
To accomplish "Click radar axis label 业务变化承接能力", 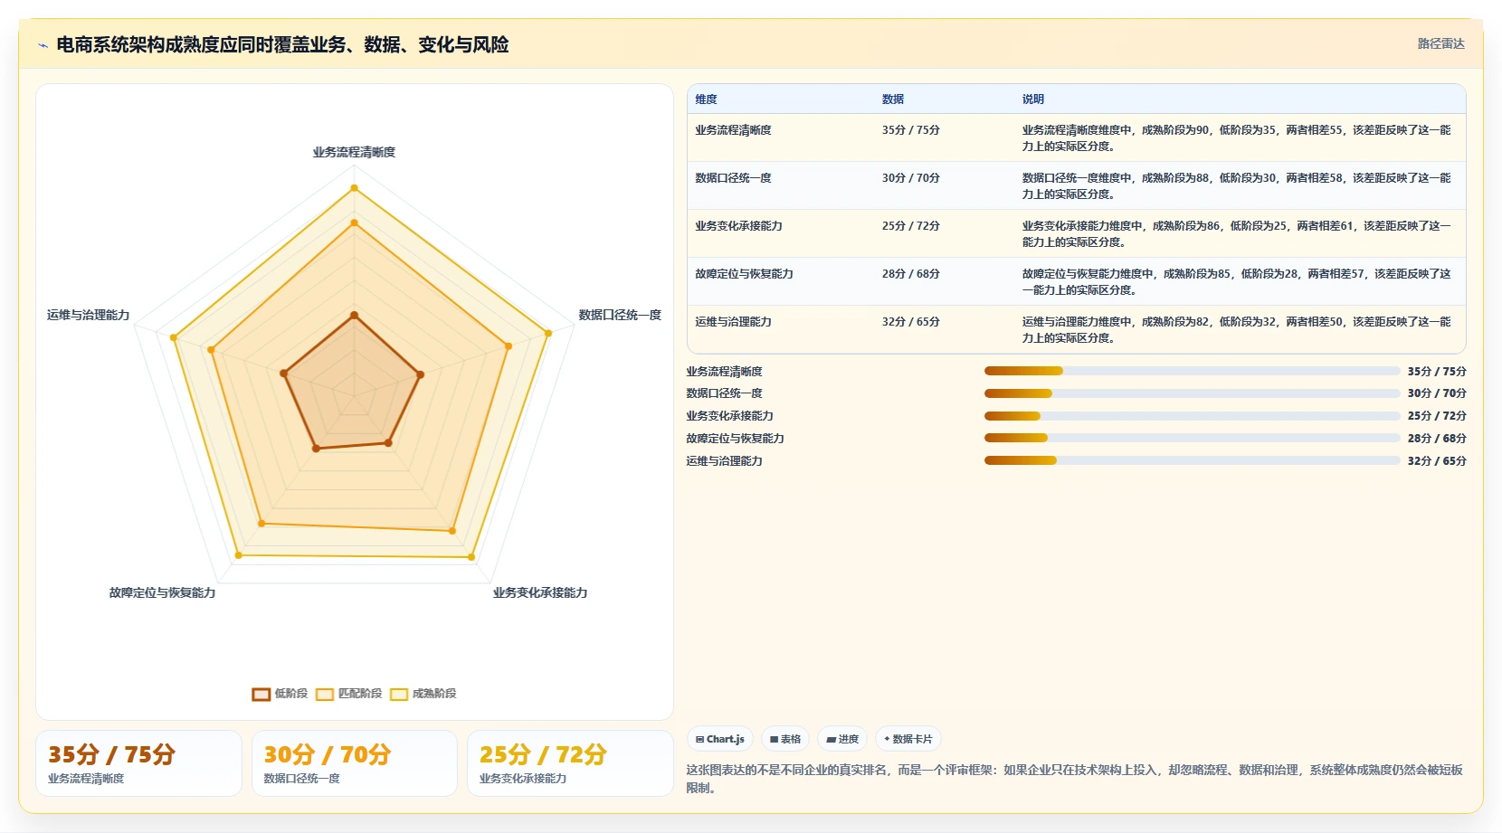I will [x=540, y=592].
